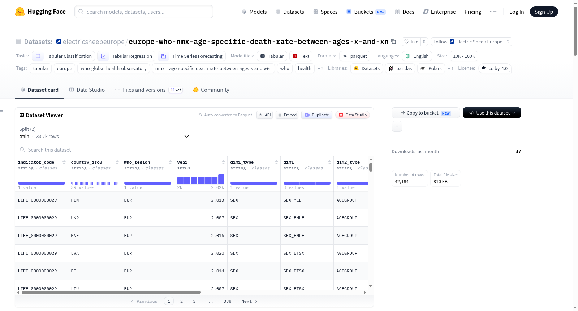Viewport: 578px width, 311px height.
Task: Select the Polars library tag
Action: click(431, 68)
